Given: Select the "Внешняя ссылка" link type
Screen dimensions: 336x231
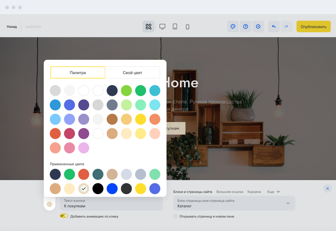Looking at the screenshot, I should [229, 192].
